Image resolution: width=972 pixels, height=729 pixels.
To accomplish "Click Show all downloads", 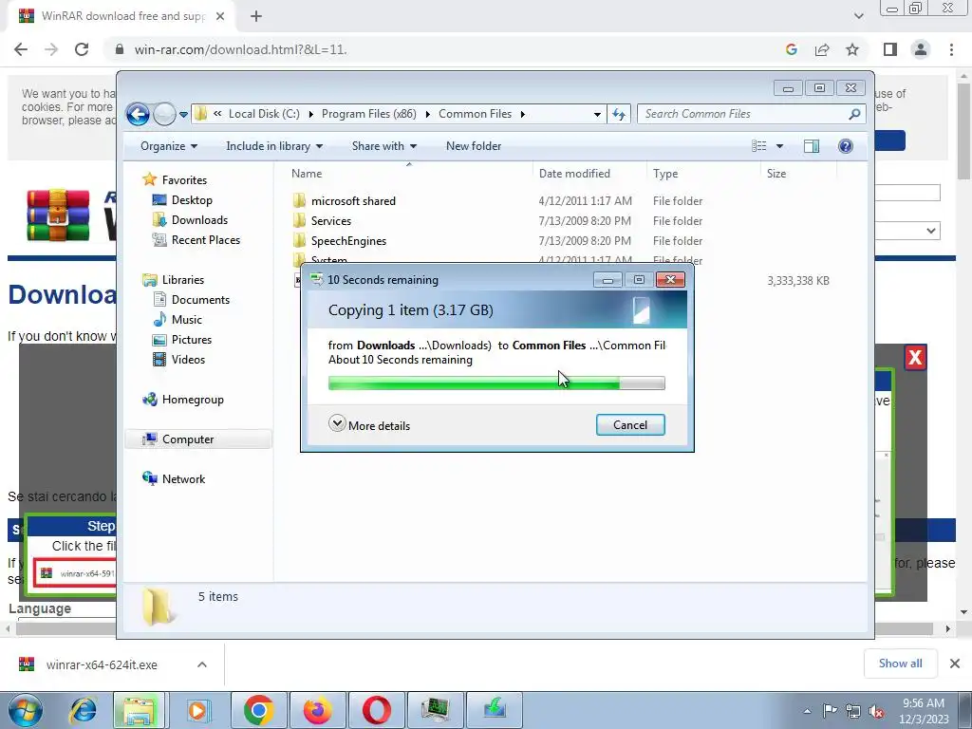I will [x=900, y=664].
